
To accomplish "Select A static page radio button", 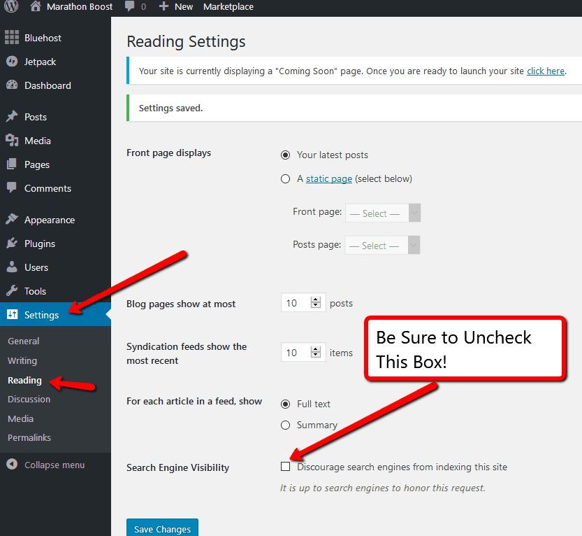I will [x=286, y=179].
